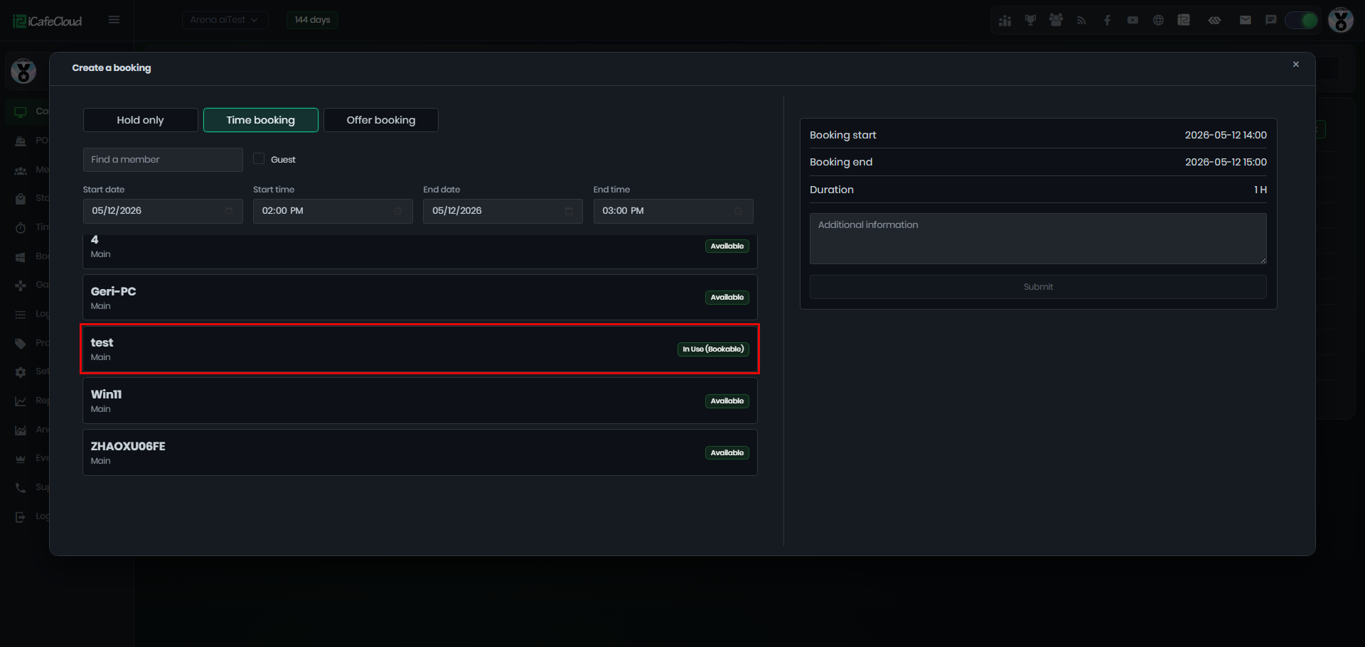The width and height of the screenshot is (1365, 647).
Task: Click the RSS feed icon
Action: coord(1081,21)
